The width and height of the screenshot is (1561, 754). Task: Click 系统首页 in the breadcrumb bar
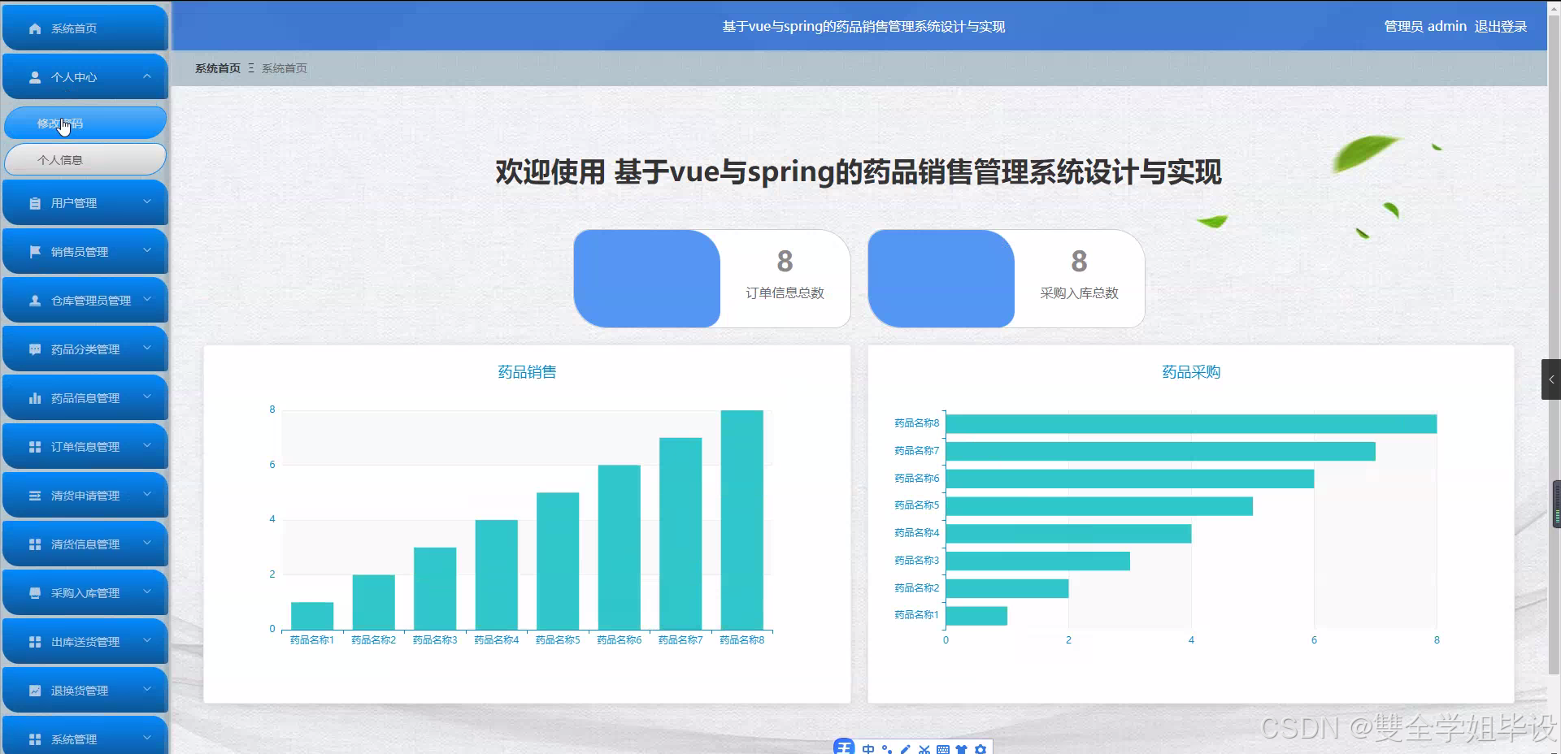pos(217,68)
